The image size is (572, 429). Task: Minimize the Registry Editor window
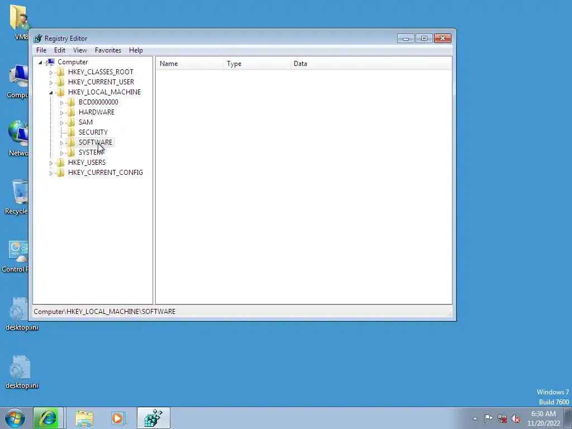406,39
